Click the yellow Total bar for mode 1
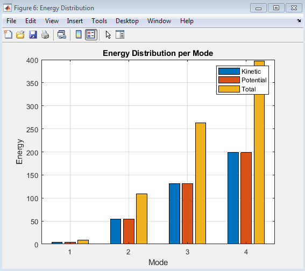Screen dimensions: 305x271 click(x=83, y=242)
